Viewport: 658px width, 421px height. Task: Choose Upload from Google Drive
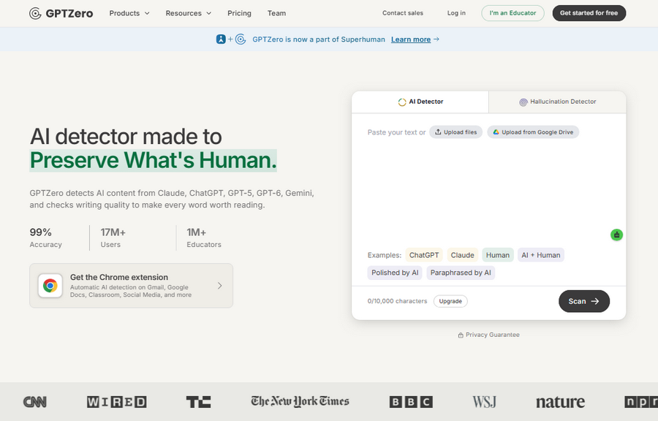pyautogui.click(x=533, y=132)
